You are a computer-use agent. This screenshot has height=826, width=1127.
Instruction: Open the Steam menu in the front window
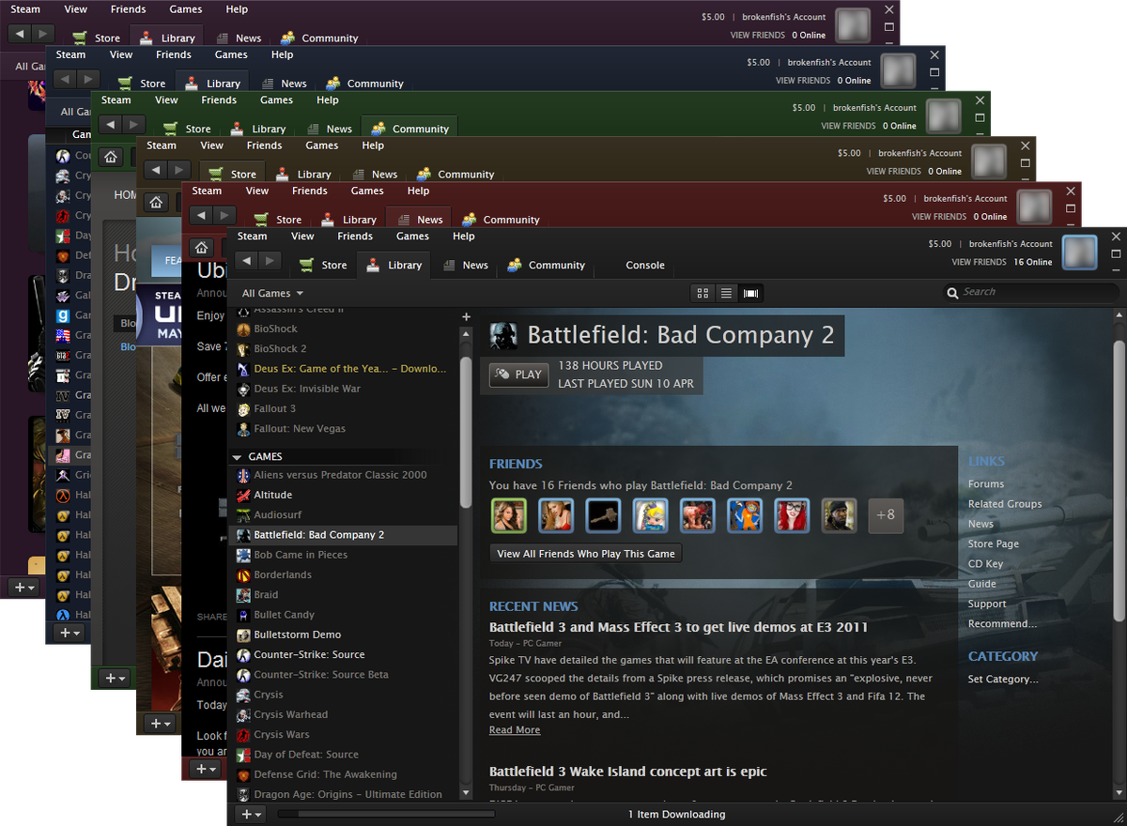tap(252, 237)
